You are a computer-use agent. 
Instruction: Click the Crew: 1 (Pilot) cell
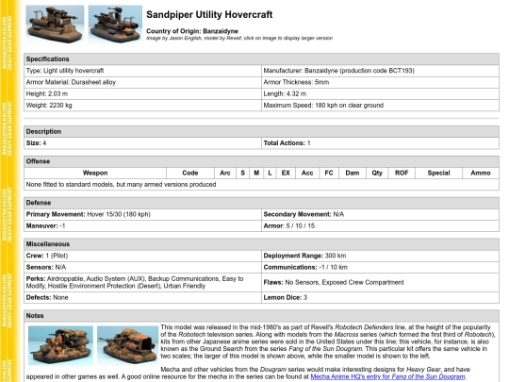point(142,256)
